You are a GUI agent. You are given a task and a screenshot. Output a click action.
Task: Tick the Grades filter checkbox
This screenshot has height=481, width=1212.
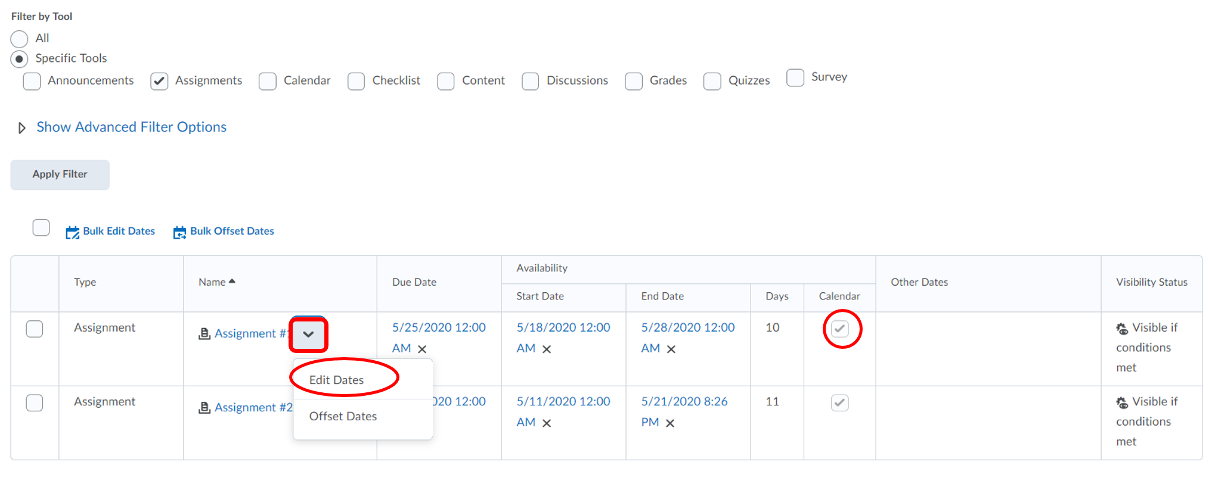(634, 81)
